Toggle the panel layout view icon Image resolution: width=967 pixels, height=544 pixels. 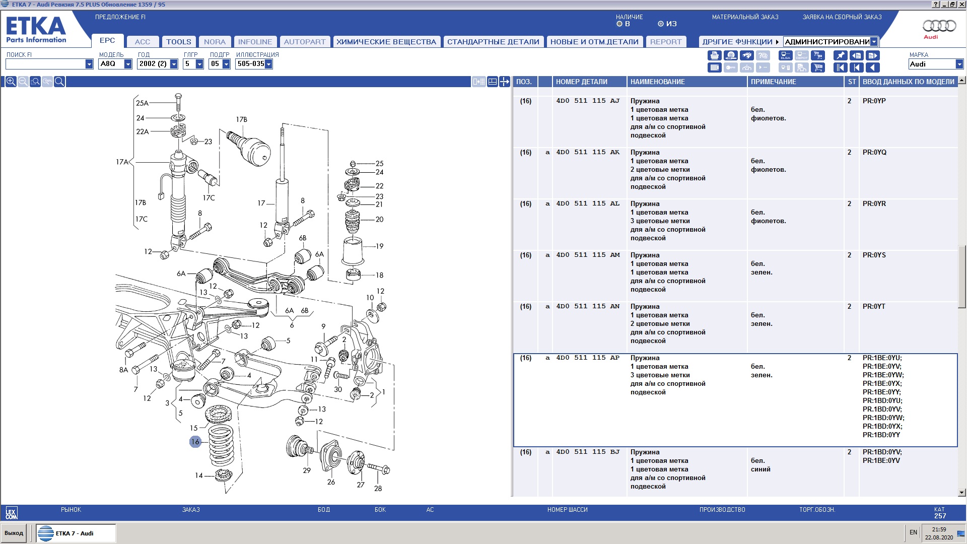(492, 82)
